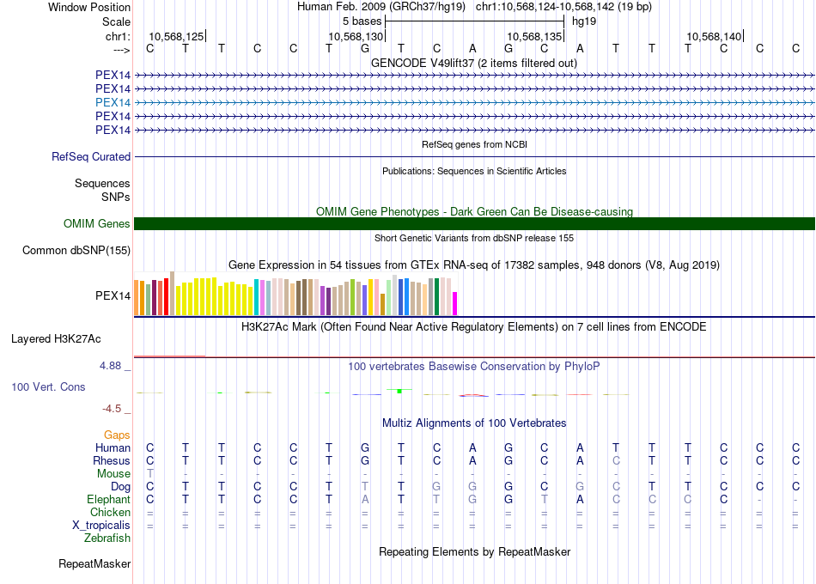The height and width of the screenshot is (584, 816).
Task: Click the dark green OMIM Genes bar
Action: (474, 224)
